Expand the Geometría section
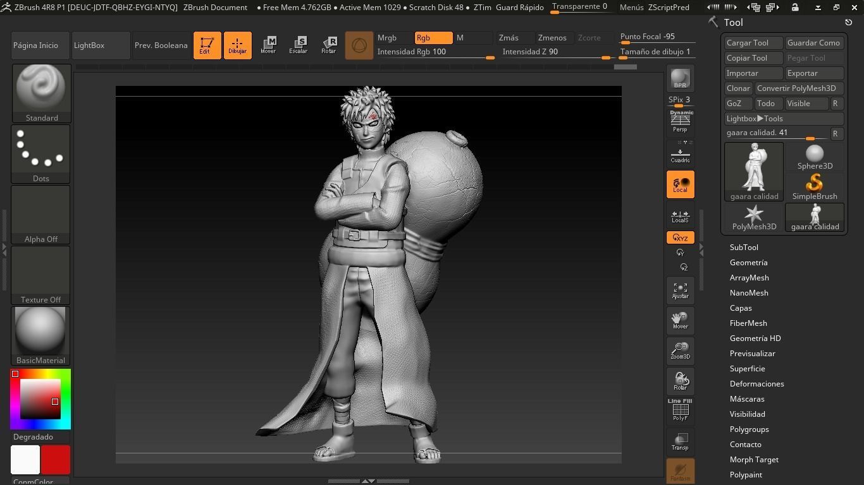Image resolution: width=864 pixels, height=485 pixels. [x=749, y=263]
